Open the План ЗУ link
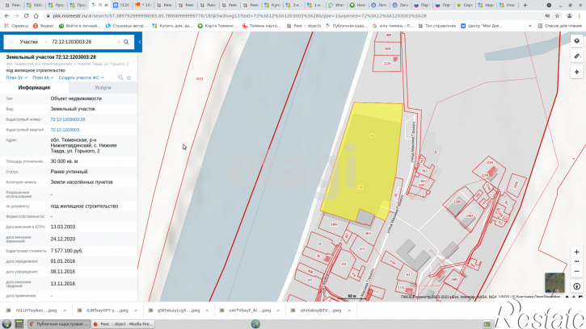This screenshot has width=586, height=329. click(16, 77)
